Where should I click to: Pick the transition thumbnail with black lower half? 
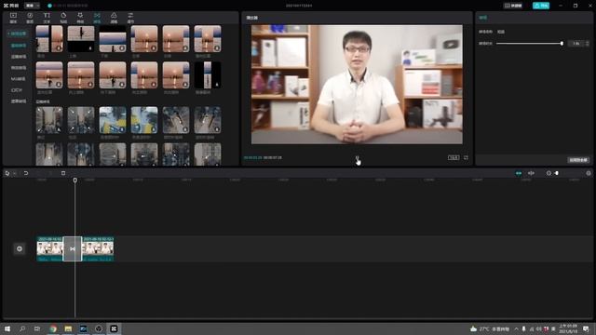coord(81,39)
